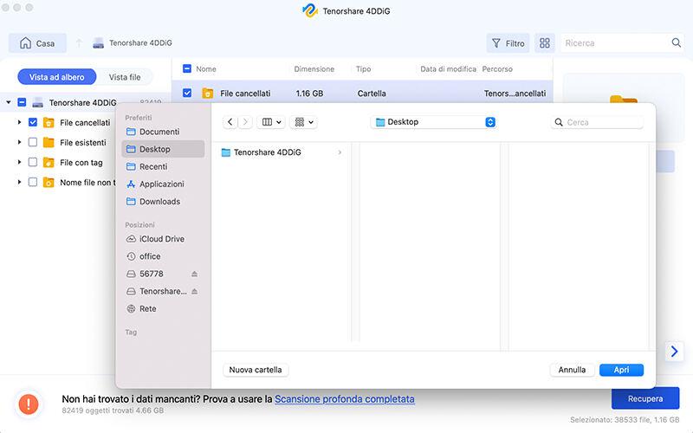Check the File esistenti checkbox

pos(33,142)
